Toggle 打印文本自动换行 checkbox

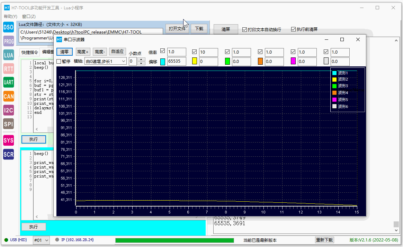click(x=245, y=30)
